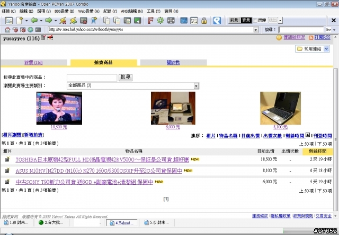Viewport: 339px width, 235px height.
Task: Click the new connection page icon
Action: coord(20,21)
